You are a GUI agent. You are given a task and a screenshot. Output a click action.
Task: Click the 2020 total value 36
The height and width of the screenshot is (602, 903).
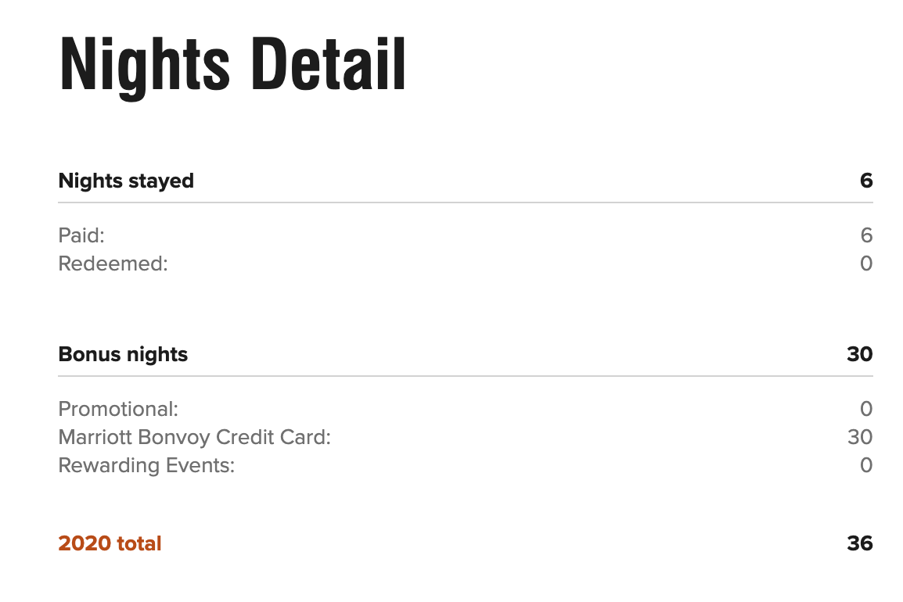[x=860, y=543]
